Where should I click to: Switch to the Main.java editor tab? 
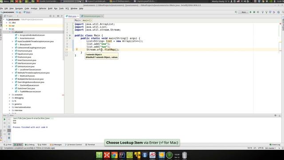click(x=72, y=16)
